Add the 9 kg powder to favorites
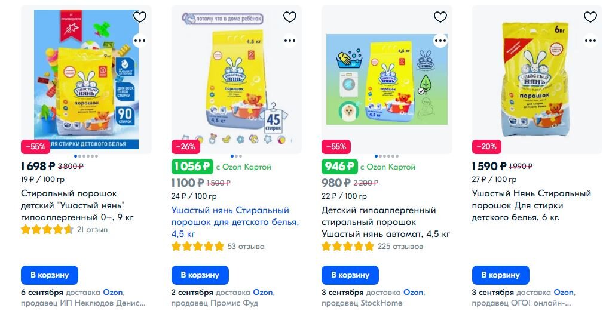606x314 pixels. [139, 17]
